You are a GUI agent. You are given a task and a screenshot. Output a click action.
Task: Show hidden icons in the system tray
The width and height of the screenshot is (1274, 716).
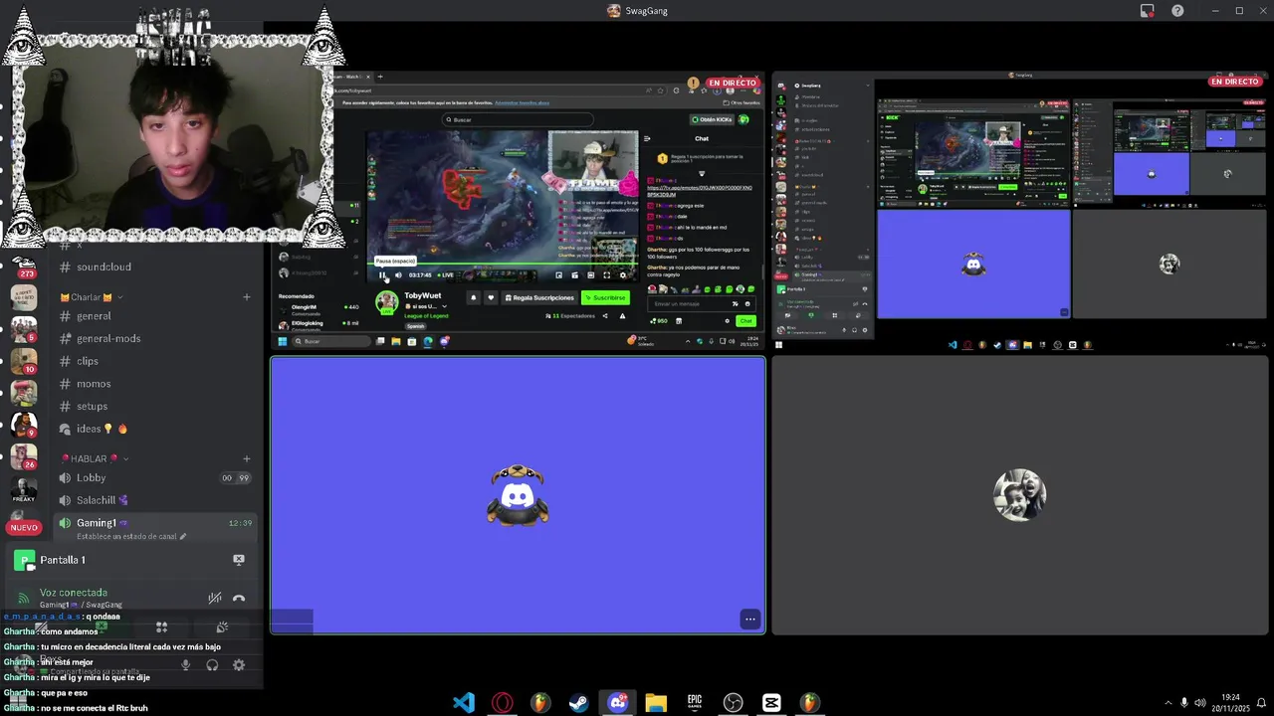1168,703
